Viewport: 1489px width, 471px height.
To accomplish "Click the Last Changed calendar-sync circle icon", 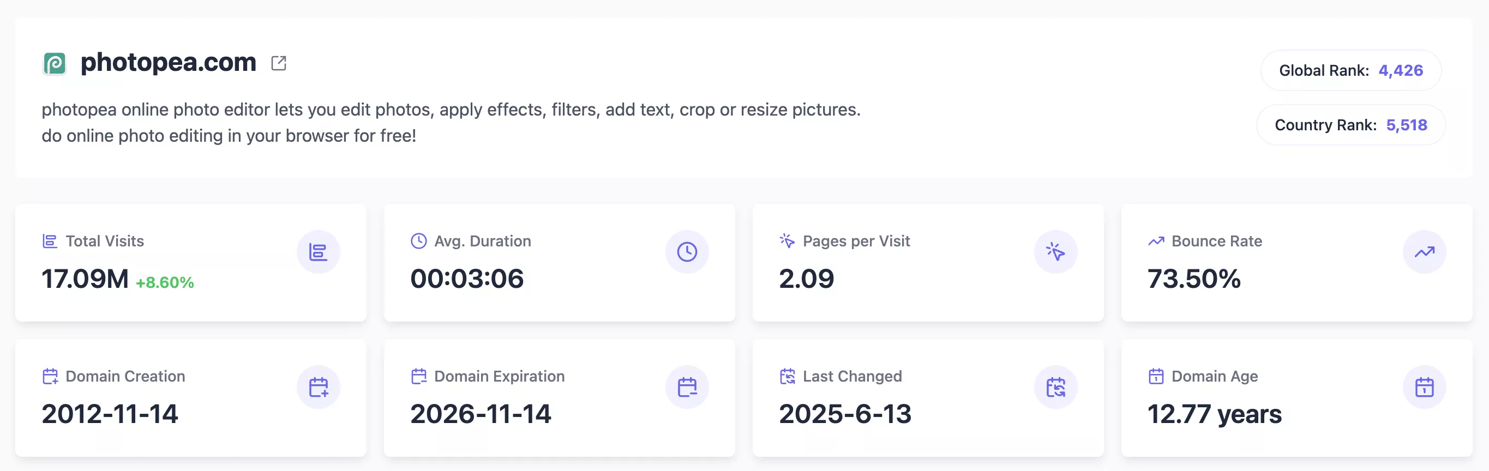I will pos(1055,387).
